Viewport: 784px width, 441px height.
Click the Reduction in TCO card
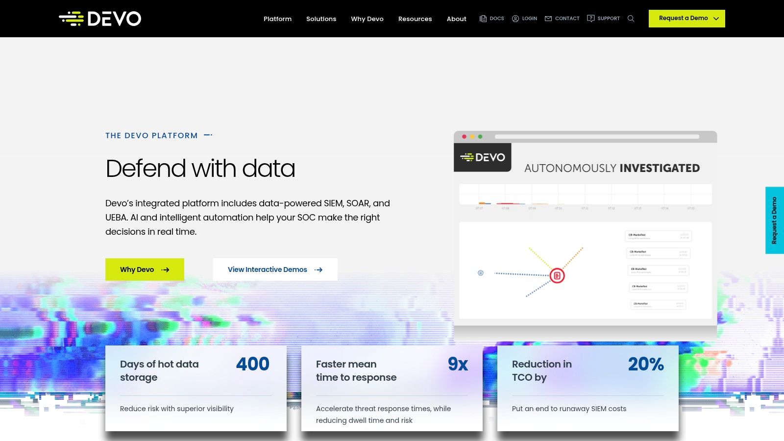(x=588, y=388)
